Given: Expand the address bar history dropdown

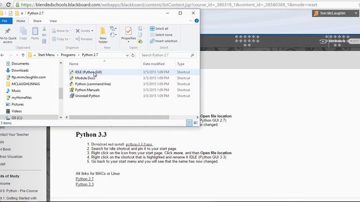Looking at the screenshot, I should 127,55.
